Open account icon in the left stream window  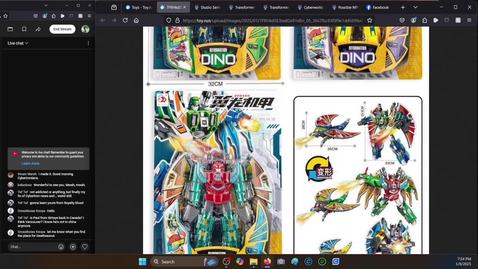tap(45, 16)
